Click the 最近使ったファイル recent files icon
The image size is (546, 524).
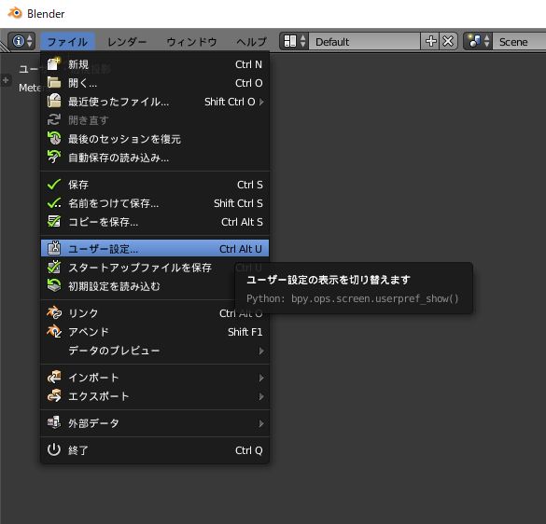pos(54,101)
